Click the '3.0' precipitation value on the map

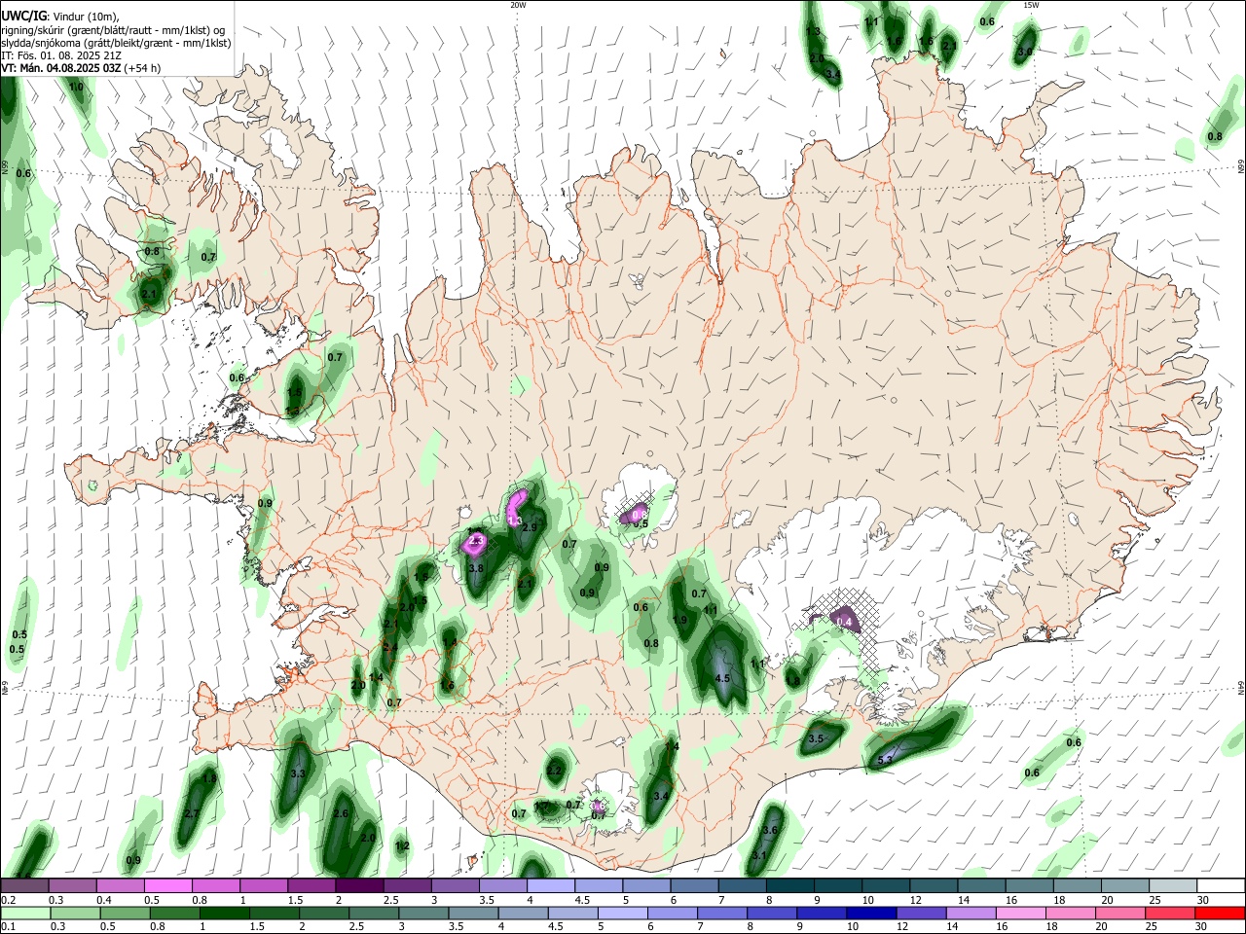click(1025, 52)
